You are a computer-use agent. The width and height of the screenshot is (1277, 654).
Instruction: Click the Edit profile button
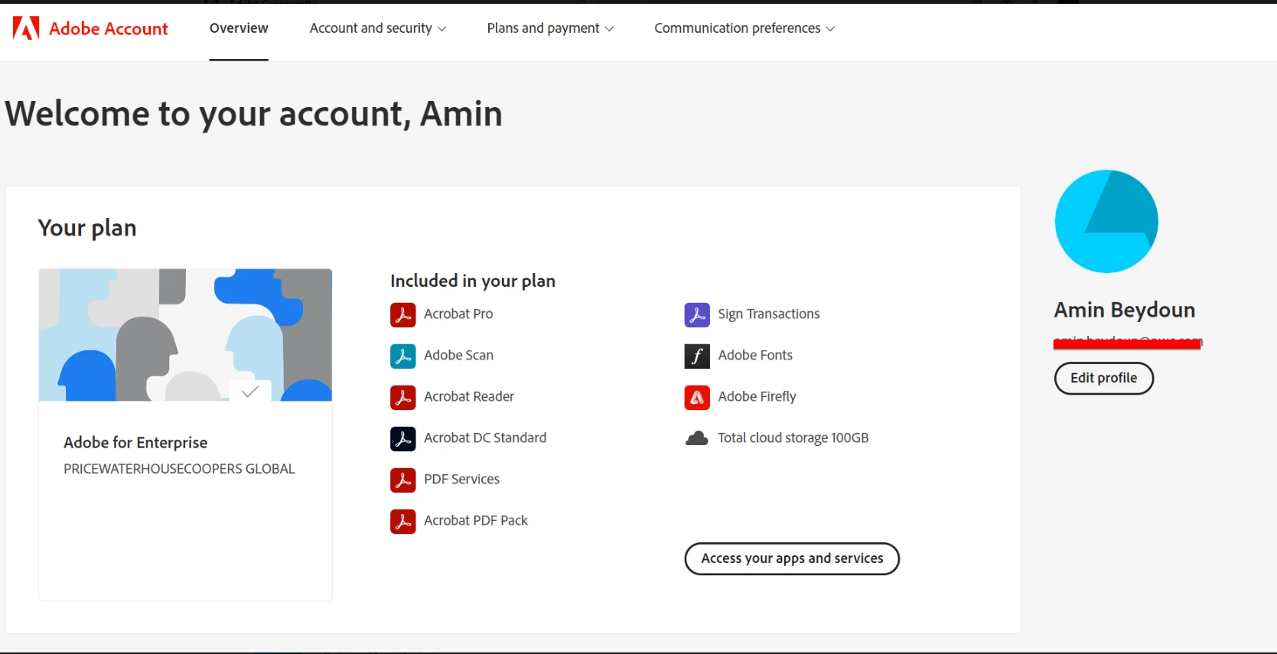1103,378
